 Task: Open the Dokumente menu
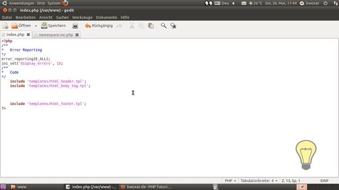tap(106, 17)
